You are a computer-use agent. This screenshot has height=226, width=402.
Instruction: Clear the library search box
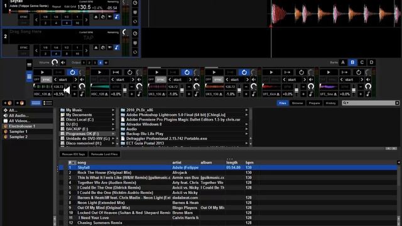click(x=397, y=103)
